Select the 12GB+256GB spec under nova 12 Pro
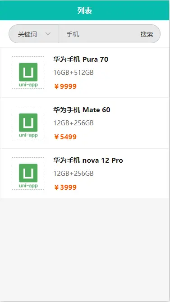This screenshot has height=302, width=170. pos(74,174)
